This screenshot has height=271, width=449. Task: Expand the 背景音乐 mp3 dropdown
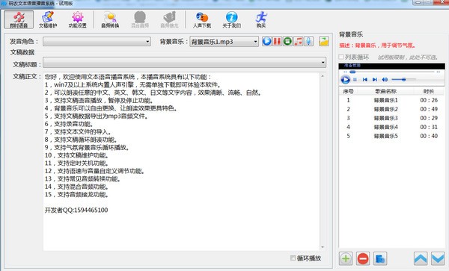tap(255, 42)
